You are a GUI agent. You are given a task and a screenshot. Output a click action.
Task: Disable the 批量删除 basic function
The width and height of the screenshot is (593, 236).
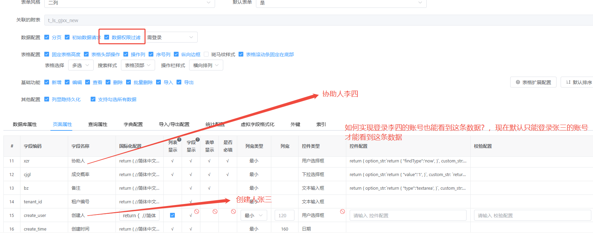(128, 82)
